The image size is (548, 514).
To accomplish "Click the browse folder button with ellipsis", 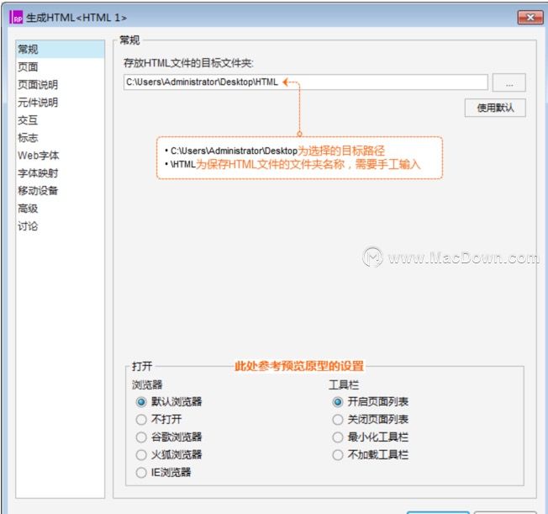I will click(x=508, y=82).
